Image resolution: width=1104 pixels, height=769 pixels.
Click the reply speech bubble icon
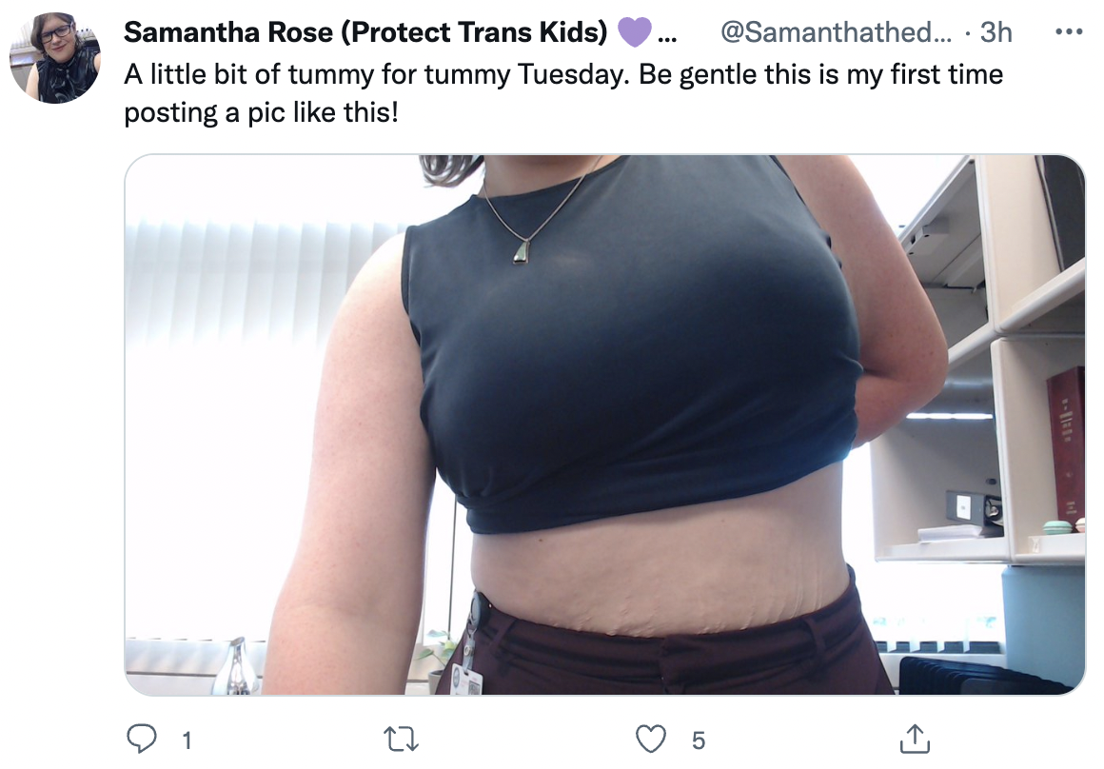pyautogui.click(x=141, y=739)
